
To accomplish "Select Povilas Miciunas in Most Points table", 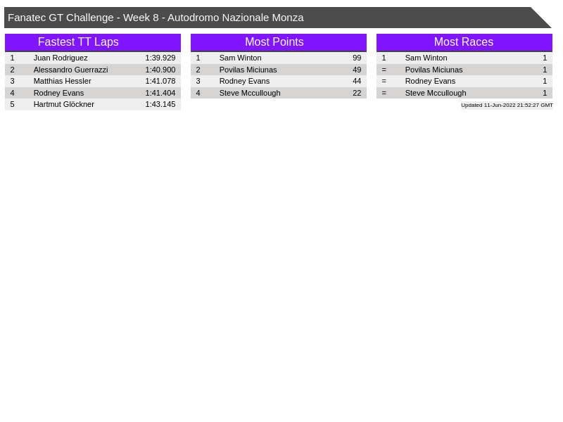I will pos(248,70).
